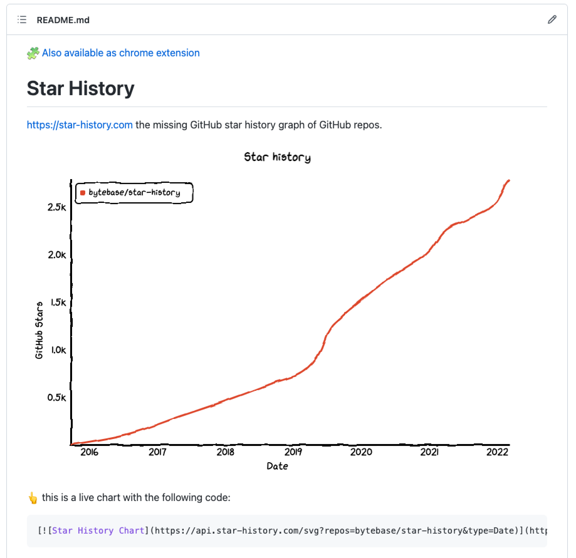Click the Date axis label
Screen dimensions: 576x558
pos(277,466)
